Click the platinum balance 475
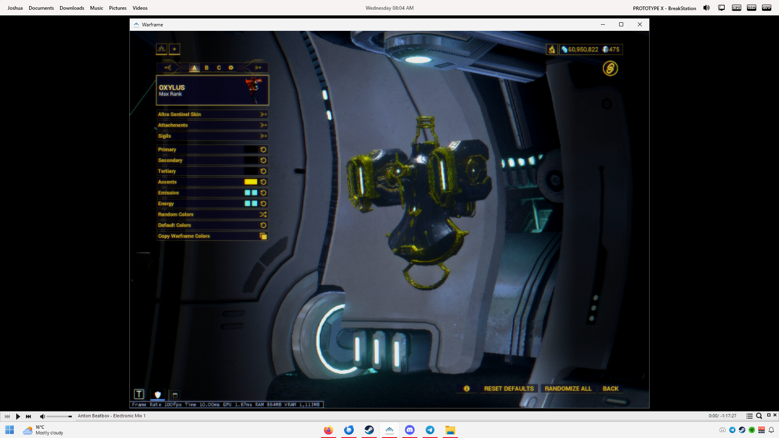The image size is (779, 438). (611, 49)
